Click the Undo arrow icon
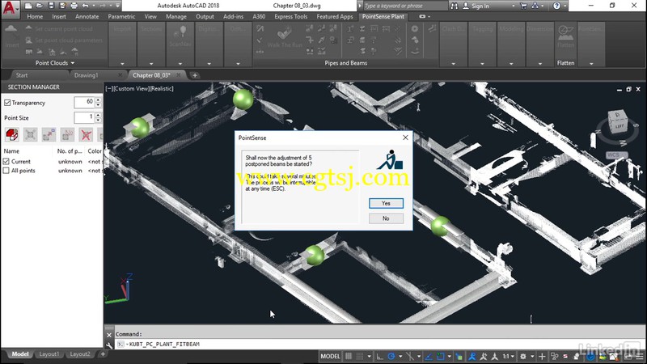Screen dimensions: 647x364 [85, 6]
